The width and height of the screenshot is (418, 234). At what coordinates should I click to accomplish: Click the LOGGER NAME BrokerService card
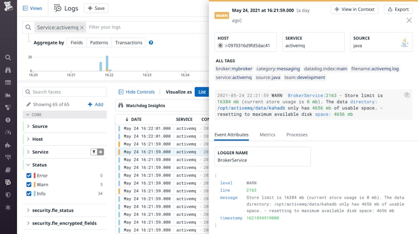click(x=263, y=157)
